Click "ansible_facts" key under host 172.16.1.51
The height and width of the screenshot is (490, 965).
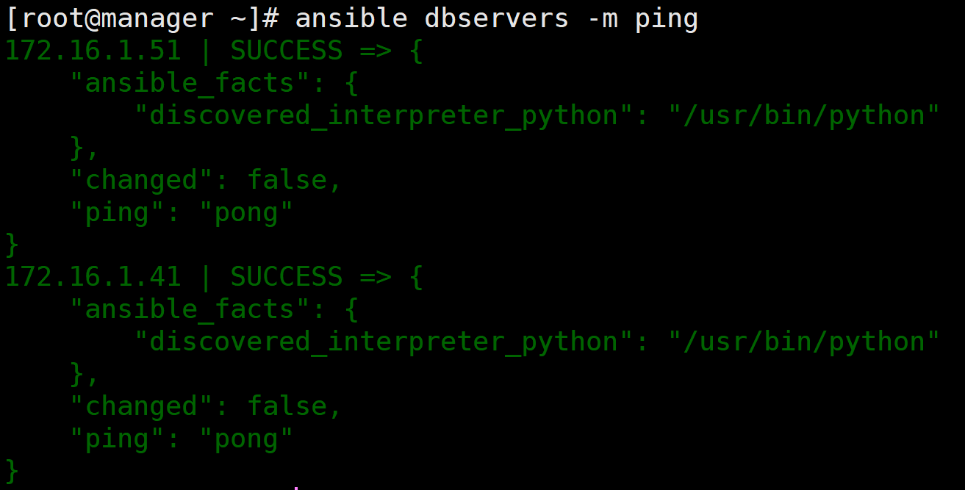190,83
